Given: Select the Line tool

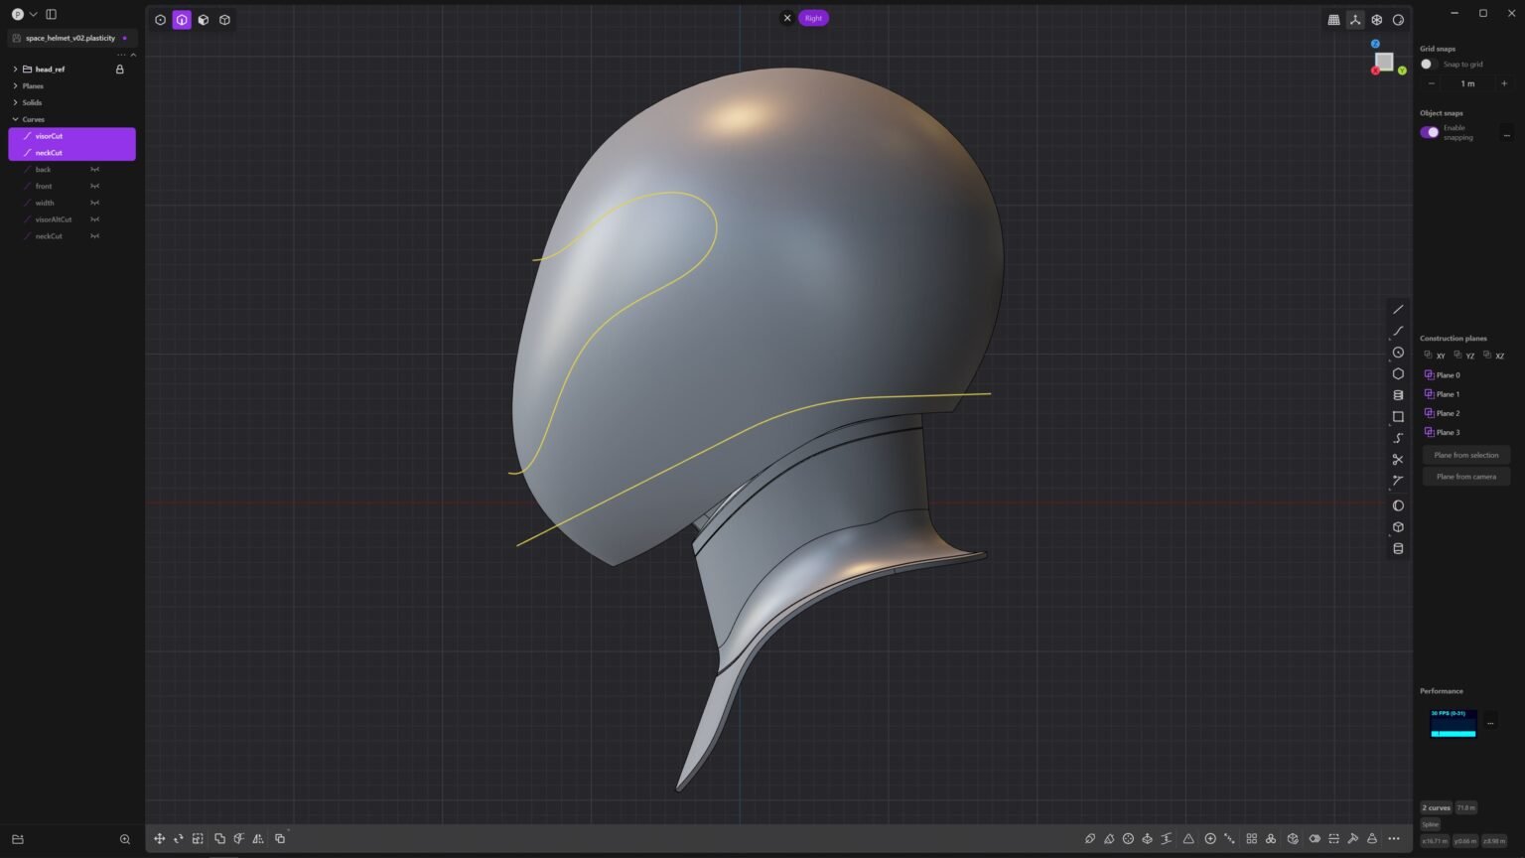Looking at the screenshot, I should pos(1398,310).
